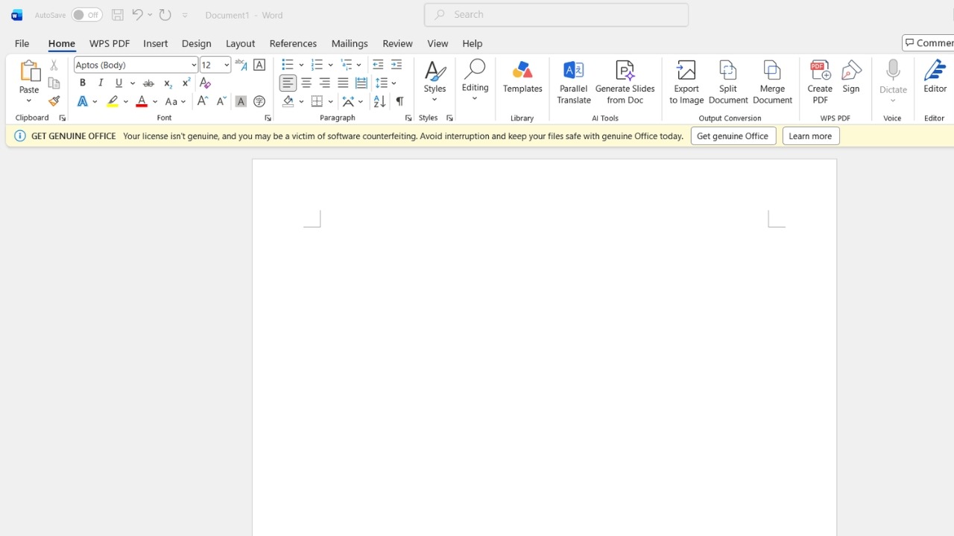
Task: Decrease font size with Shrink Font
Action: pos(221,101)
